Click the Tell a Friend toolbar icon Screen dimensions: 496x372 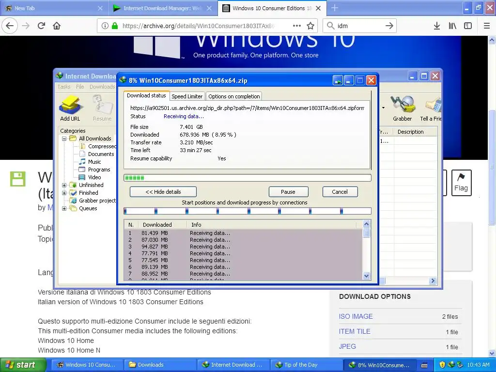pos(431,108)
